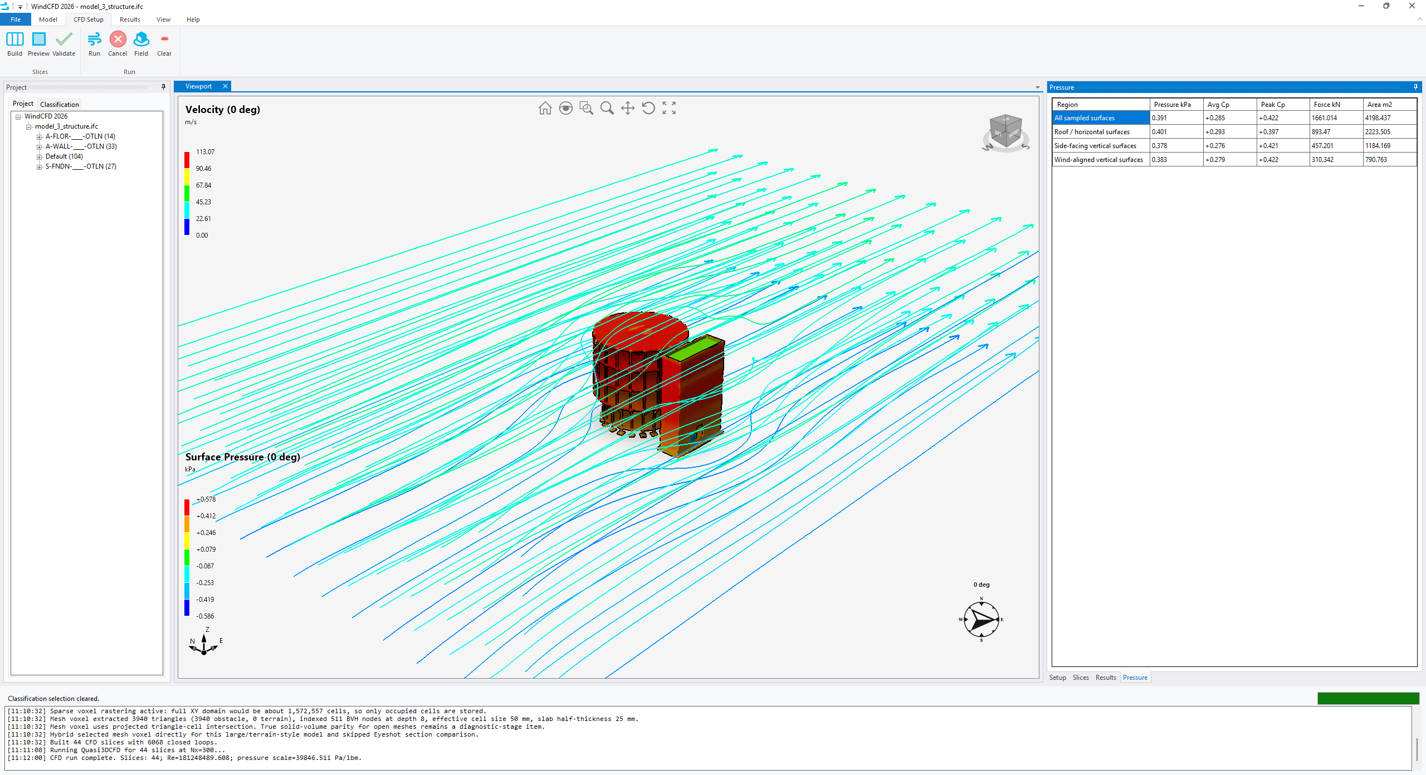This screenshot has height=775, width=1426.
Task: Open the viewport tab list dropdown
Action: click(x=1037, y=87)
